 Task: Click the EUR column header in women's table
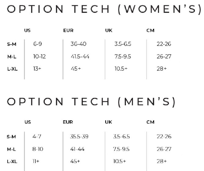tap(68, 30)
